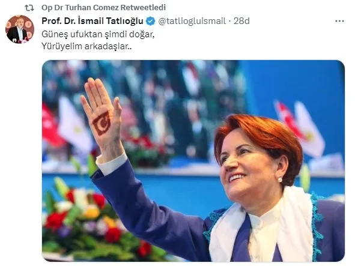The height and width of the screenshot is (266, 355).
Task: Click the @tatliogluismail handle
Action: tap(192, 21)
